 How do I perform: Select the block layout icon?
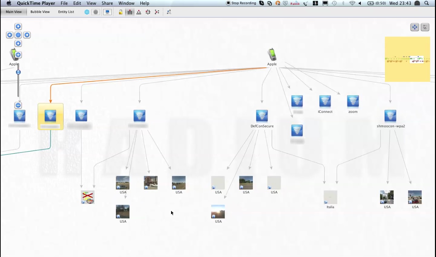pyautogui.click(x=130, y=12)
